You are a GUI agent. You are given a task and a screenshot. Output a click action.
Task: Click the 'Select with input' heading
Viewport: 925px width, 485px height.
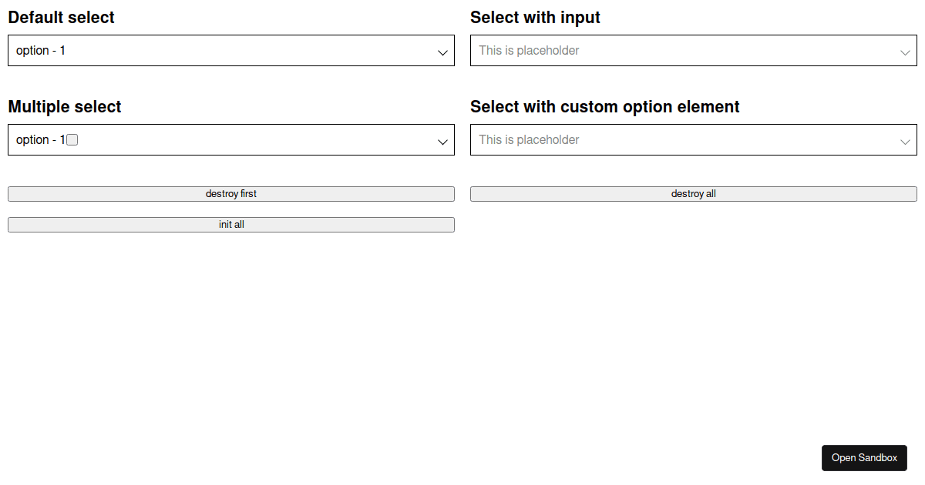pyautogui.click(x=535, y=18)
